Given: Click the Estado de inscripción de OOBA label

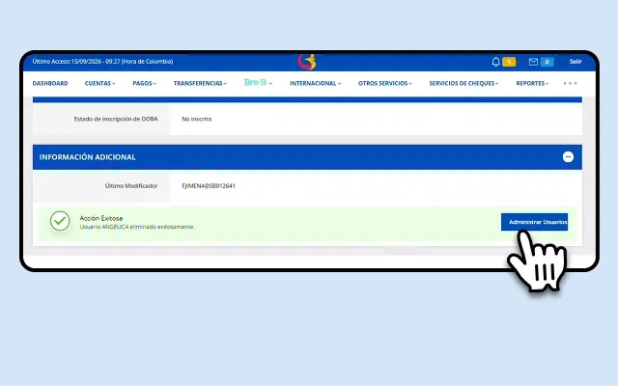Looking at the screenshot, I should tap(116, 119).
